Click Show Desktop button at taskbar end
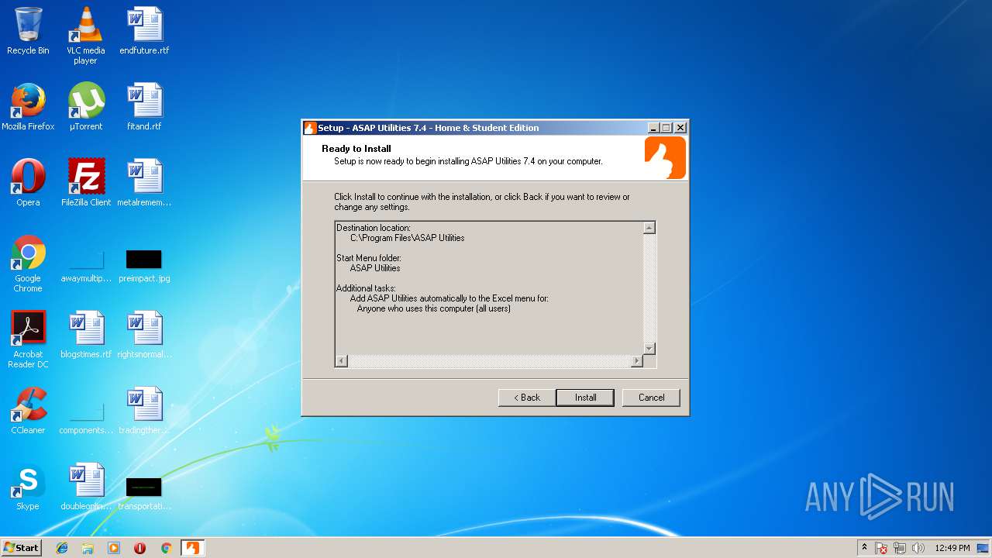 pyautogui.click(x=983, y=548)
